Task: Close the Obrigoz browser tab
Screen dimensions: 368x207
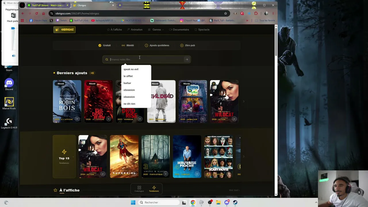Action: point(113,5)
